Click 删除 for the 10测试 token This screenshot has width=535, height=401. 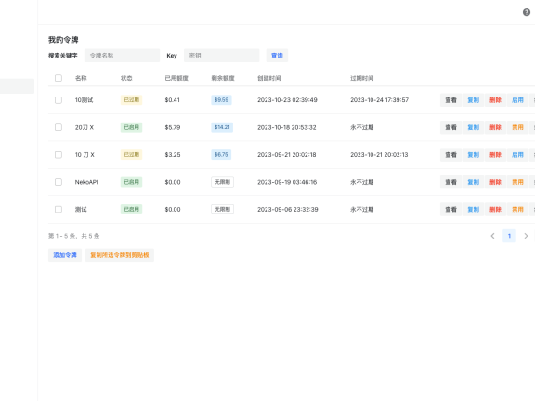click(x=495, y=100)
